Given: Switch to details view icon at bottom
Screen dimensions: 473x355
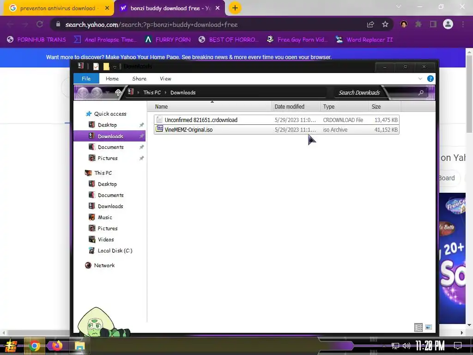Looking at the screenshot, I should (x=418, y=327).
